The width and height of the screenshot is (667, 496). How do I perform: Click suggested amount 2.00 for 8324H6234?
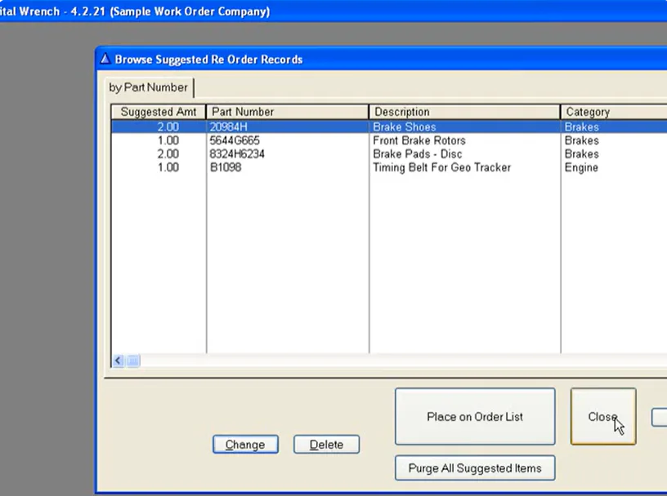tap(168, 153)
